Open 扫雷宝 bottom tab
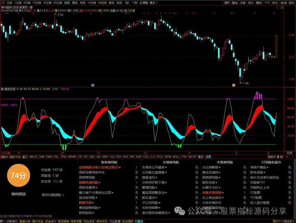The height and width of the screenshot is (223, 296). coord(139,221)
